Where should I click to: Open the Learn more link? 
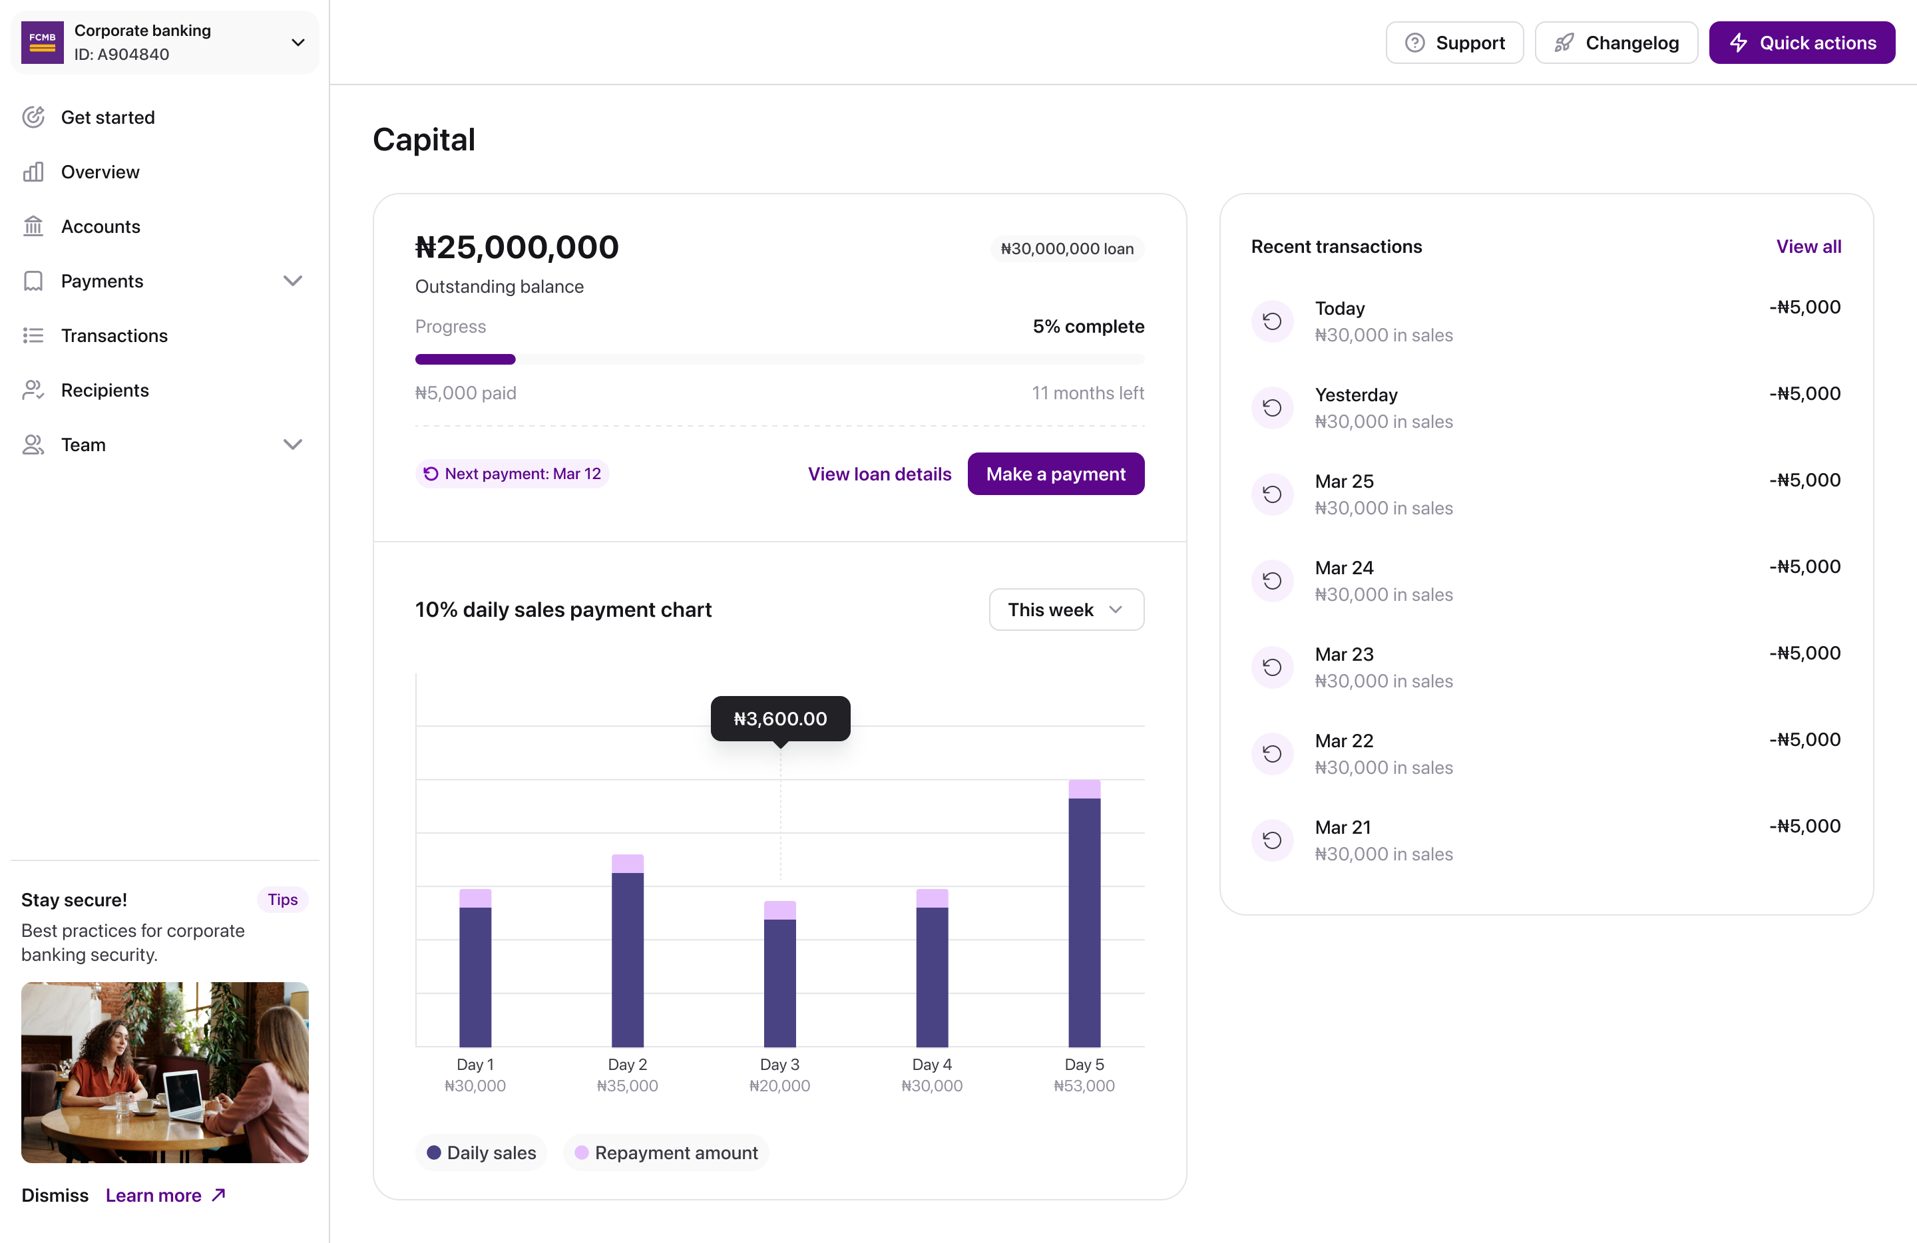(165, 1196)
